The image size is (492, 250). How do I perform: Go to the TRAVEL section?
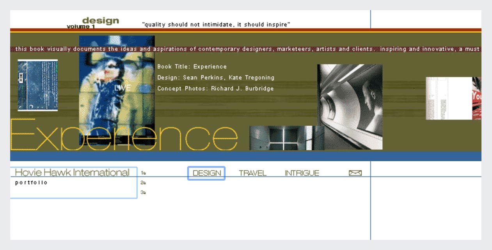[x=252, y=173]
